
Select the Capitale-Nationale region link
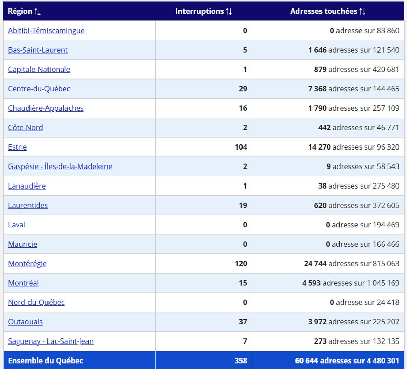click(x=39, y=69)
